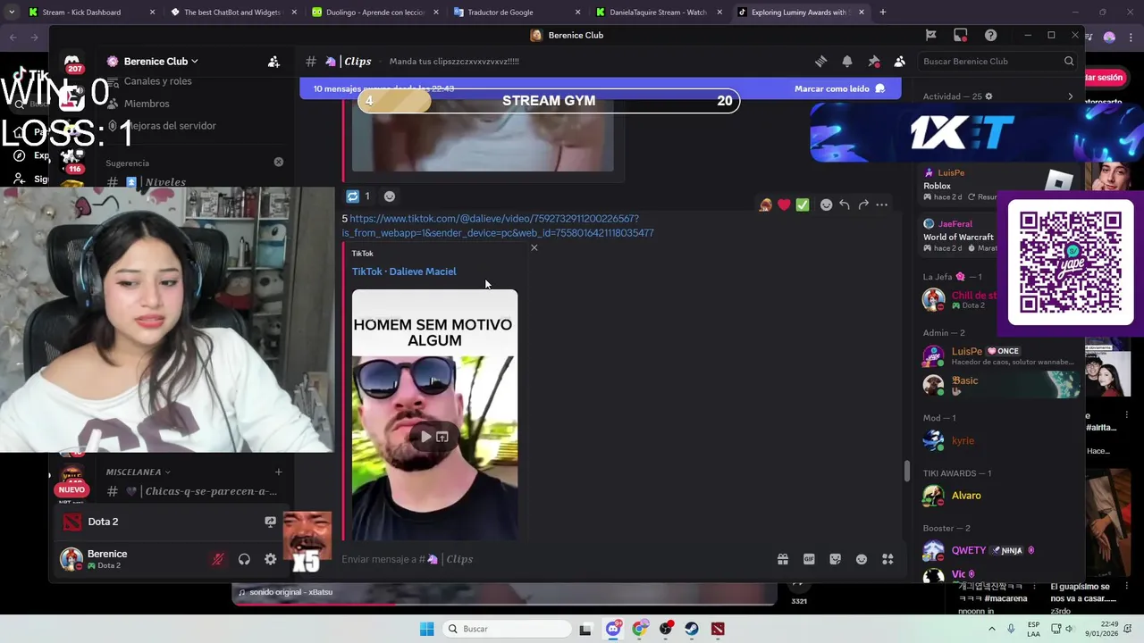Select member Alvaro under TIKI AWARDS
Image resolution: width=1144 pixels, height=643 pixels.
[x=999, y=496]
